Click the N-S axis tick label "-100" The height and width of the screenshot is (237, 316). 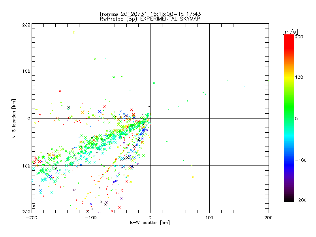24,166
